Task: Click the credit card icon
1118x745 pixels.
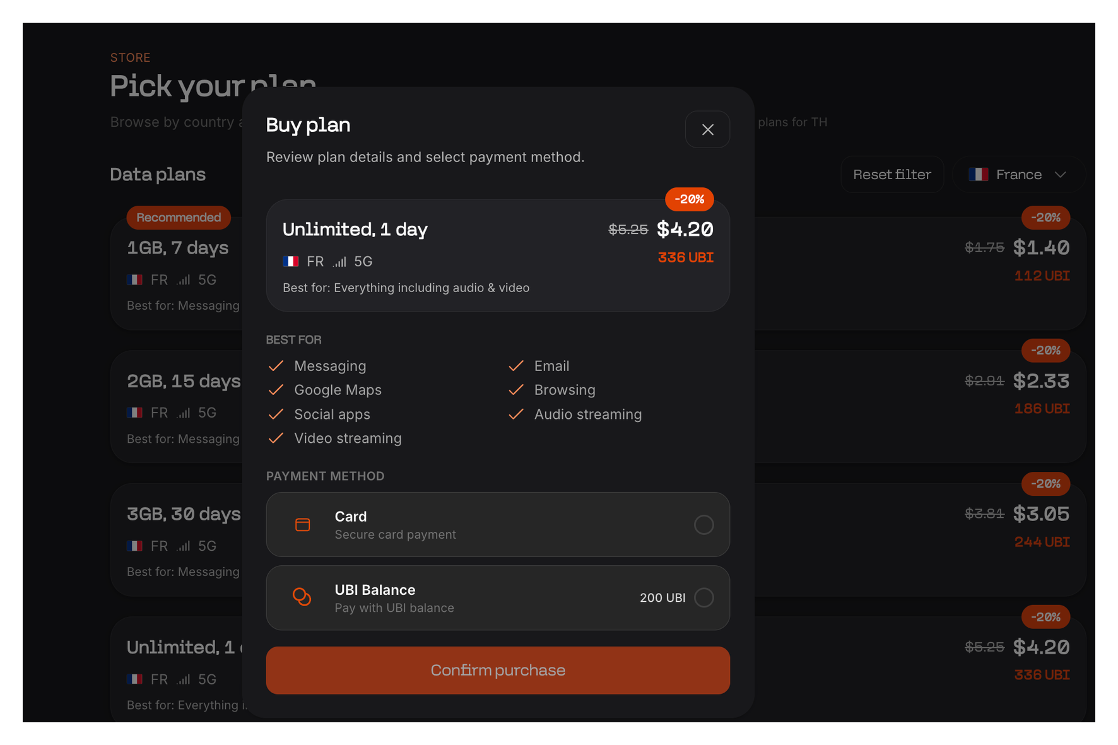Action: tap(303, 525)
